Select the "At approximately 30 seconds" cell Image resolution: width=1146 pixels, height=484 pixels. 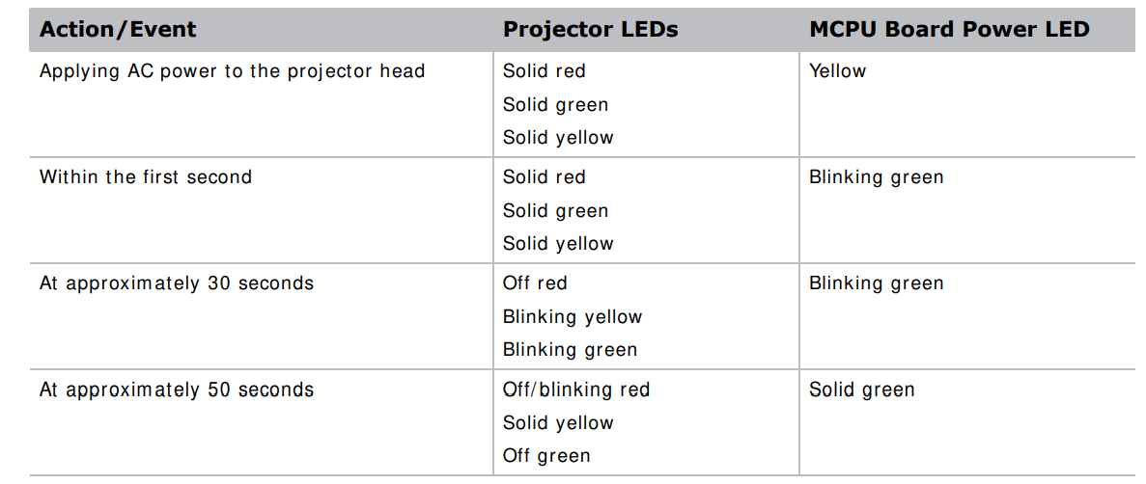[177, 283]
